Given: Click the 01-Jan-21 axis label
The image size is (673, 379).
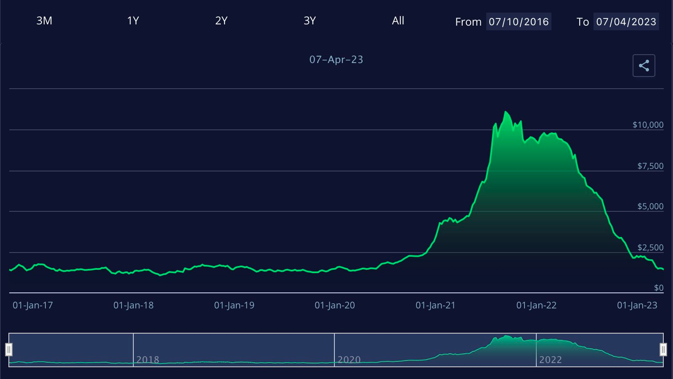Looking at the screenshot, I should [x=435, y=305].
